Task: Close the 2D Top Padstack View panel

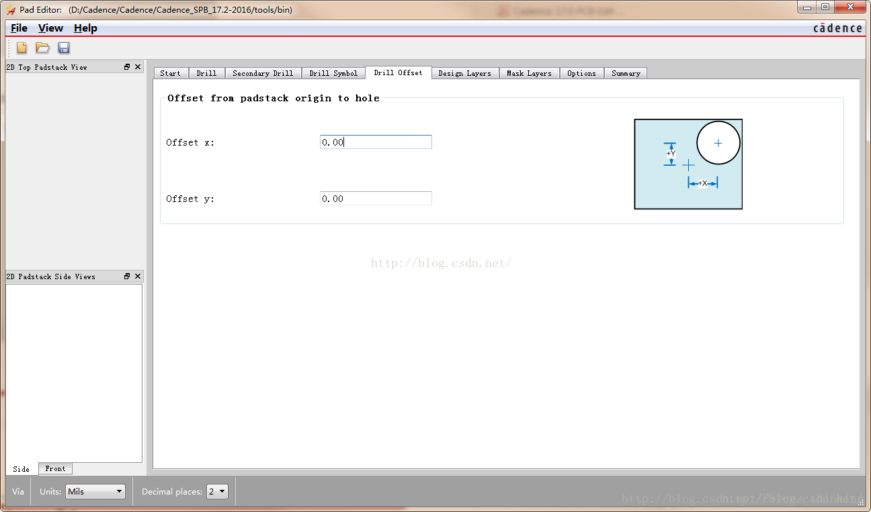Action: 138,67
